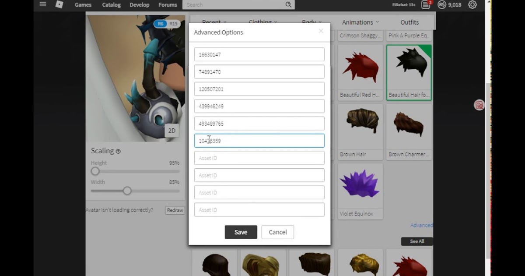Open the Forums page

click(x=168, y=5)
